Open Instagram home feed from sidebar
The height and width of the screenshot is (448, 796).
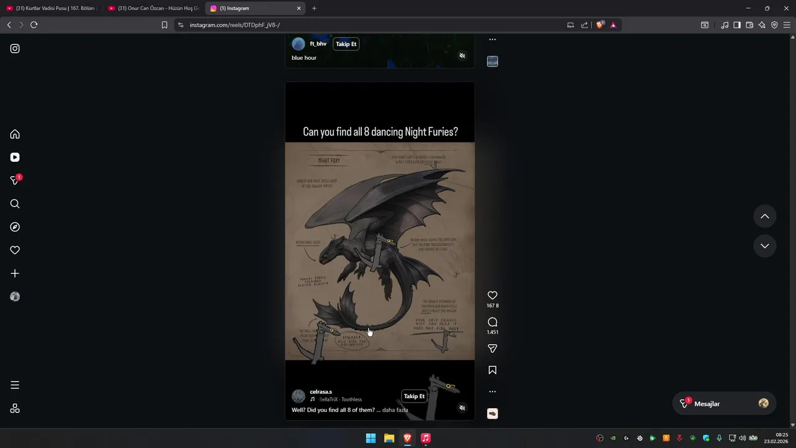point(15,134)
